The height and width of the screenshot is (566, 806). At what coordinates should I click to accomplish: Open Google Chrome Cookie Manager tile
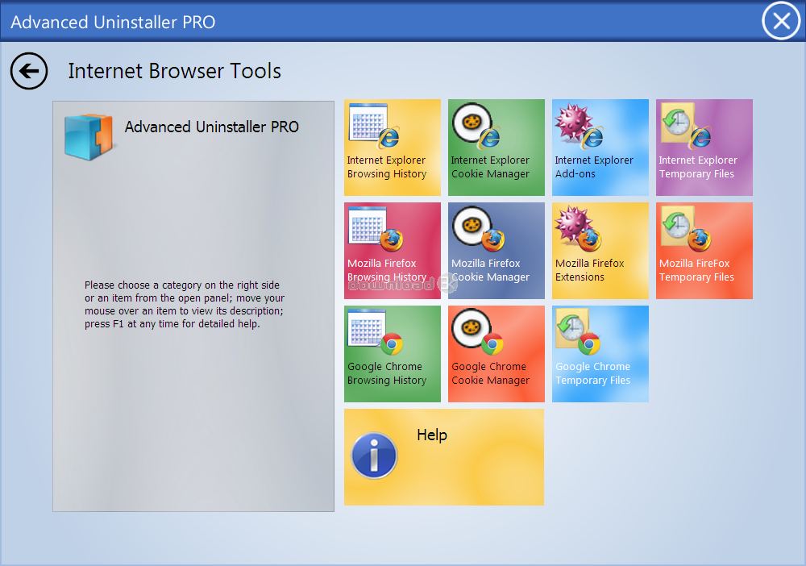pos(496,354)
